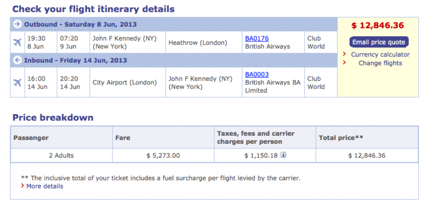Click the red $12,846.36 total price
Viewport: 427px width, 205px height.
(378, 26)
